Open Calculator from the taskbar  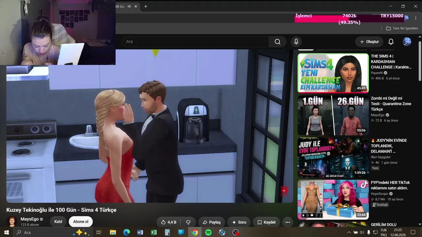pos(167,232)
